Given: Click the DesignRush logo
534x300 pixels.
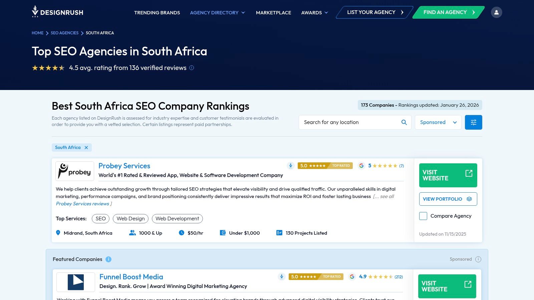Looking at the screenshot, I should click(57, 12).
